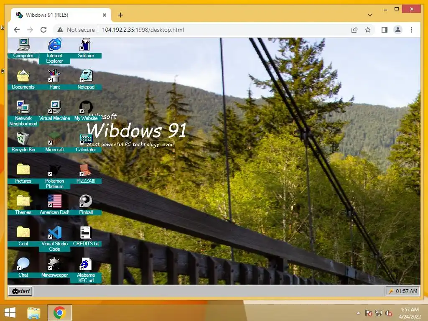The image size is (428, 321).
Task: Open the Windows Start button on taskbar
Action: [10, 313]
